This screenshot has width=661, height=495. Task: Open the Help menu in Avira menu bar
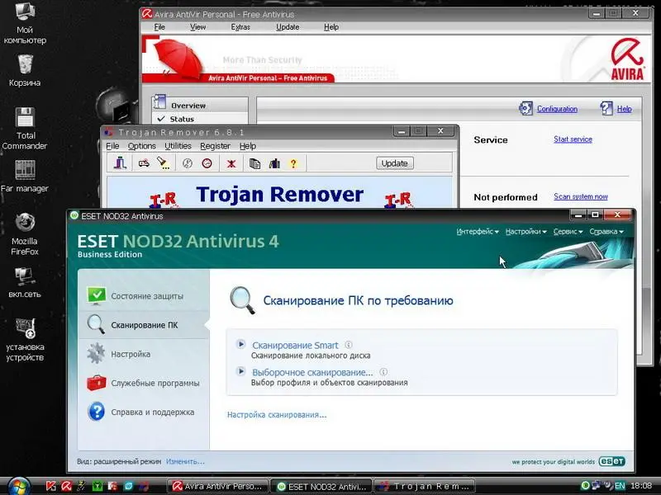(x=331, y=27)
